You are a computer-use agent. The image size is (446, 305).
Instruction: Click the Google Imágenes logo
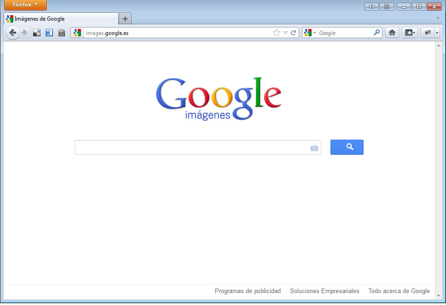click(219, 99)
